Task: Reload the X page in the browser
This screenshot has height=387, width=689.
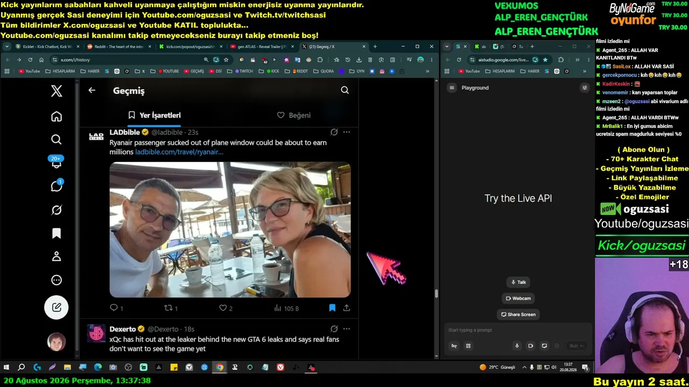Action: pos(30,60)
